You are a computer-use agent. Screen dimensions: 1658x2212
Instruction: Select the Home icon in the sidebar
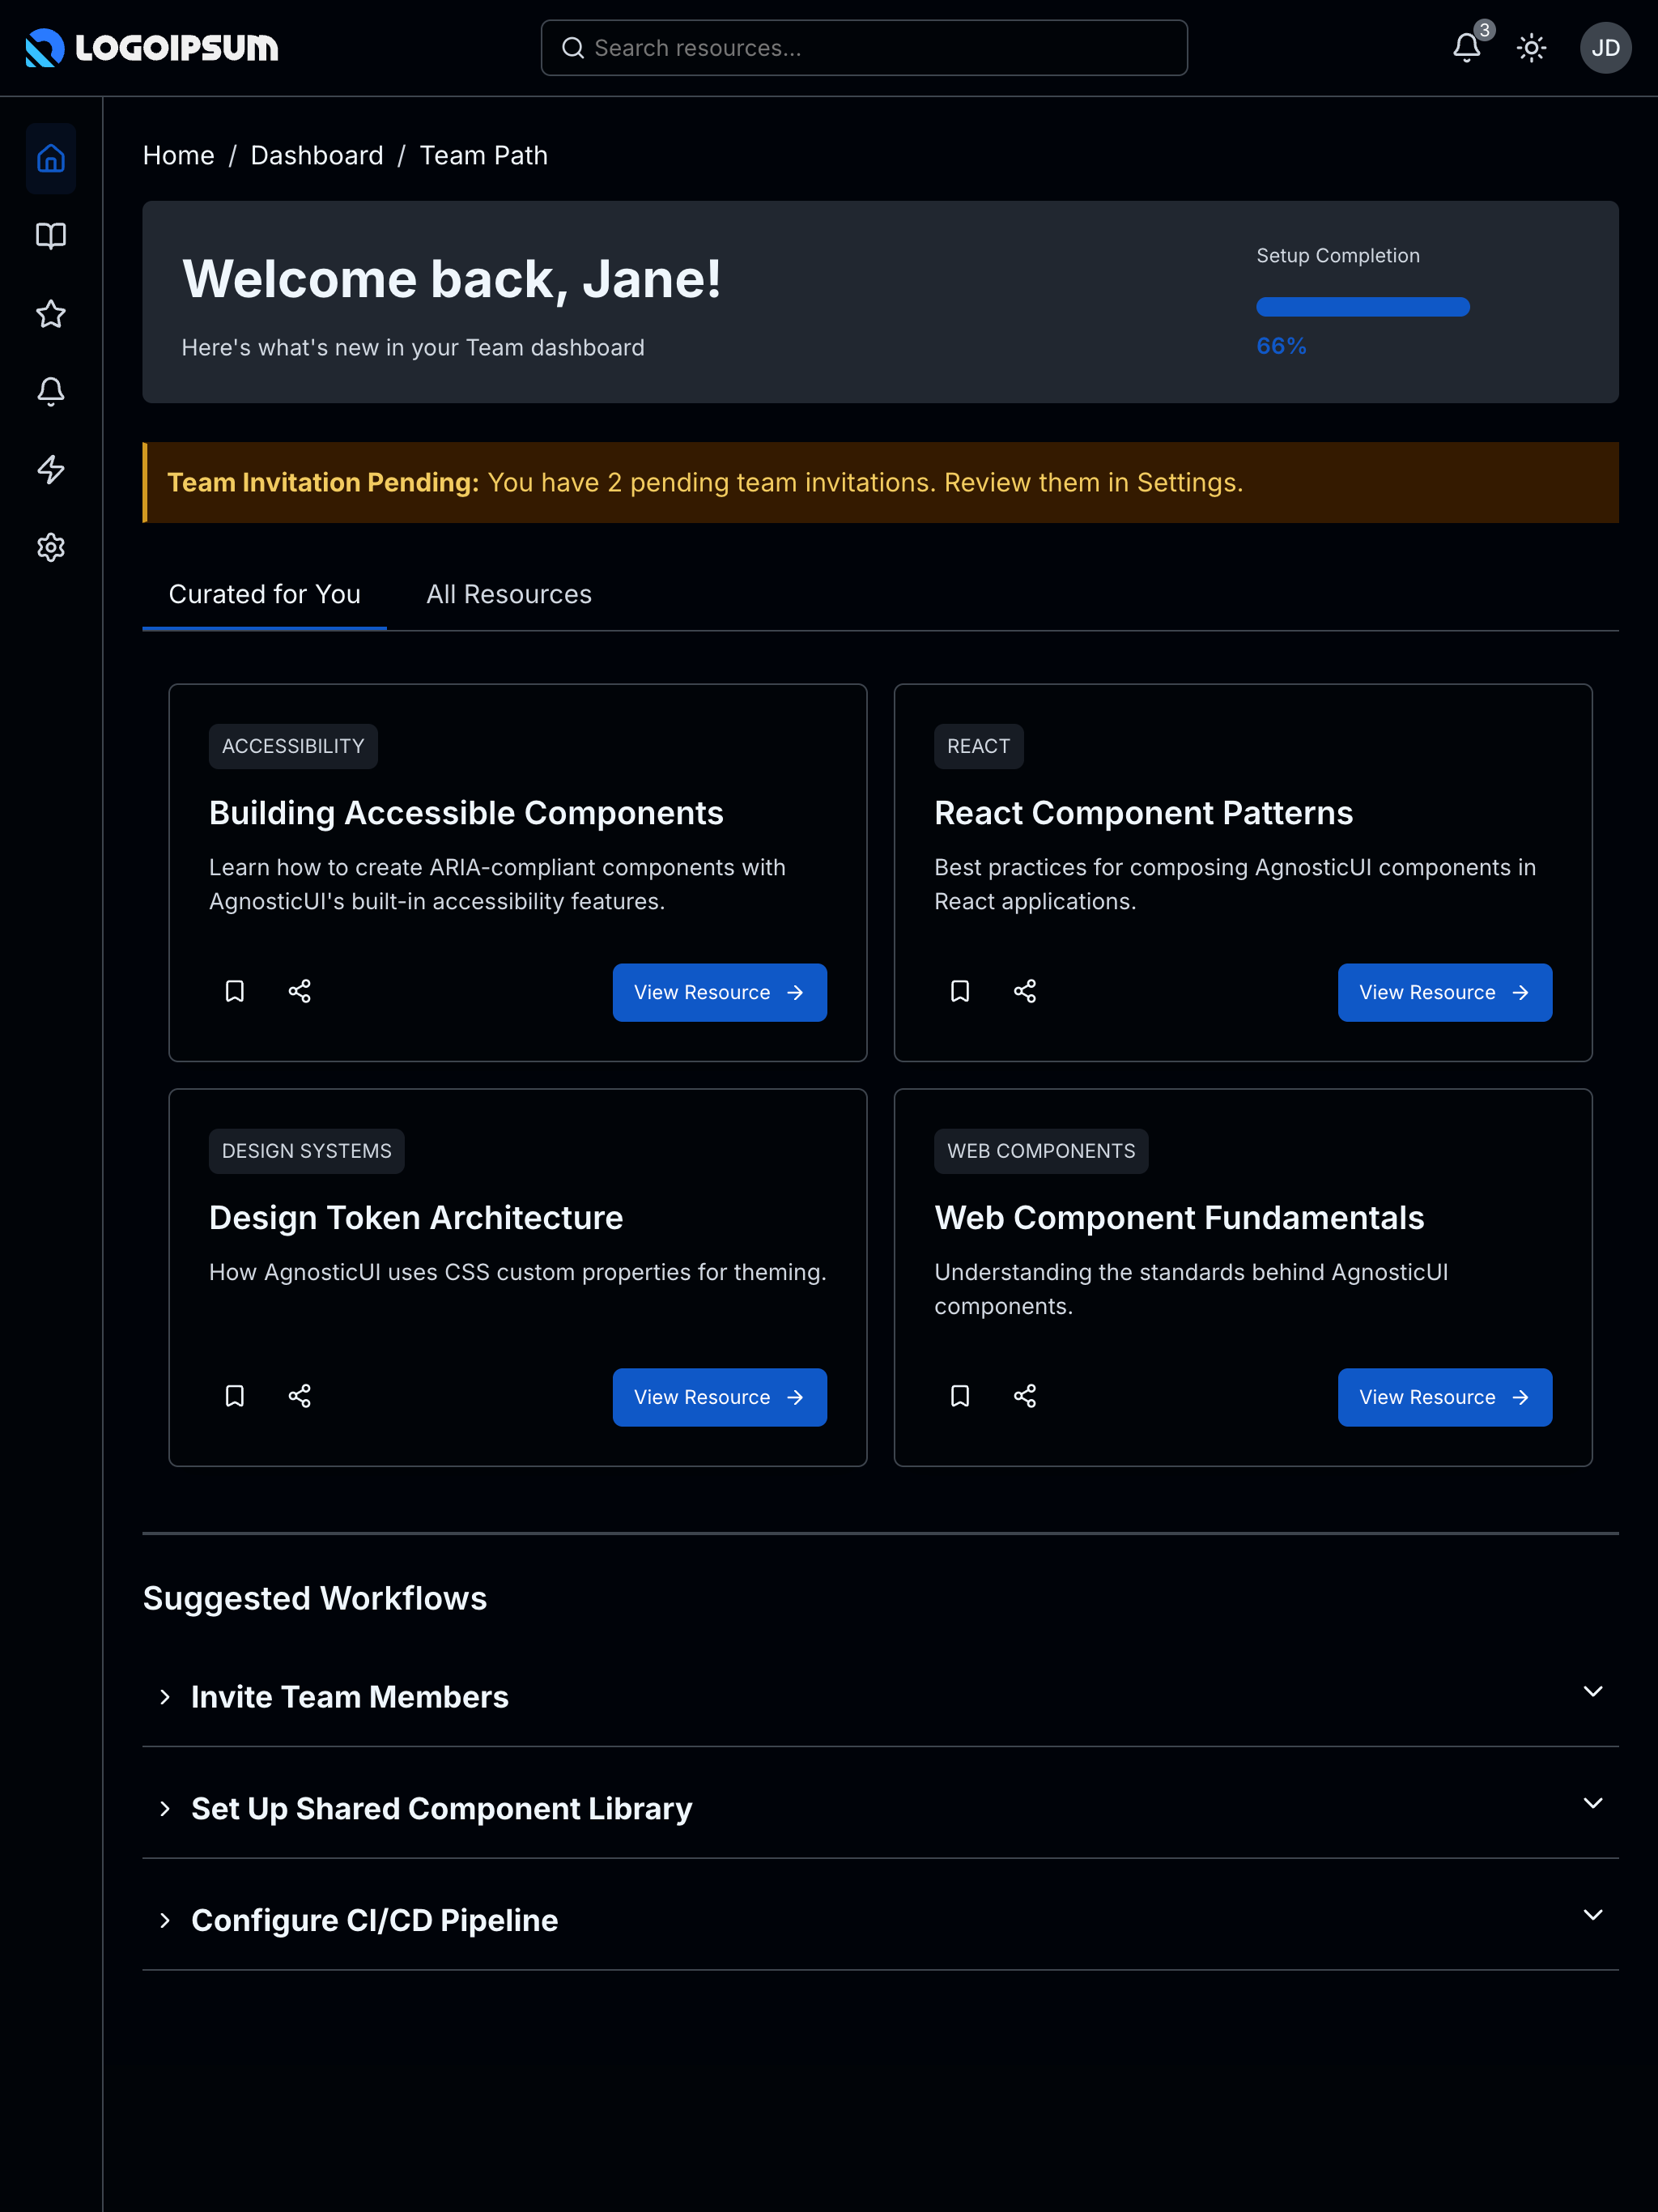(x=50, y=158)
